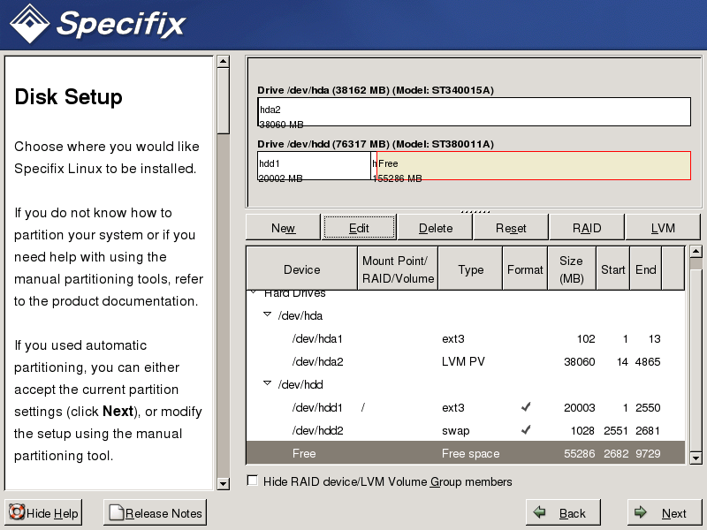The width and height of the screenshot is (707, 530).
Task: Collapse the /dev/hda tree node
Action: point(267,315)
